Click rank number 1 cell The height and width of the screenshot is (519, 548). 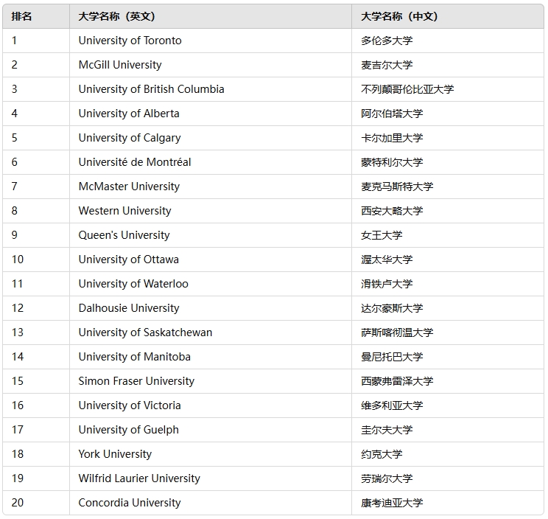pos(36,41)
